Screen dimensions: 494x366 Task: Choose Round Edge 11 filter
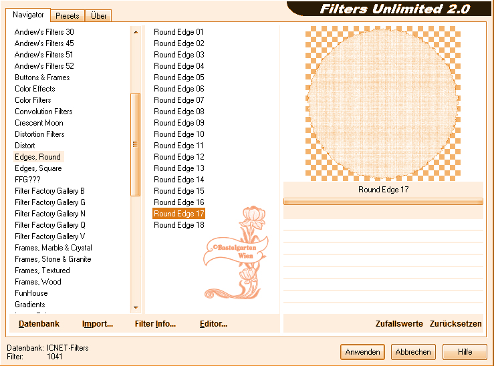(x=178, y=146)
